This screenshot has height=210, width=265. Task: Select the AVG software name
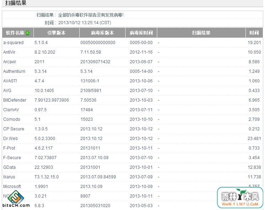7,91
